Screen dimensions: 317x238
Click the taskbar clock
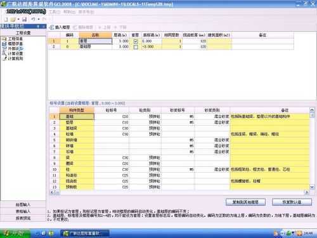(x=308, y=234)
